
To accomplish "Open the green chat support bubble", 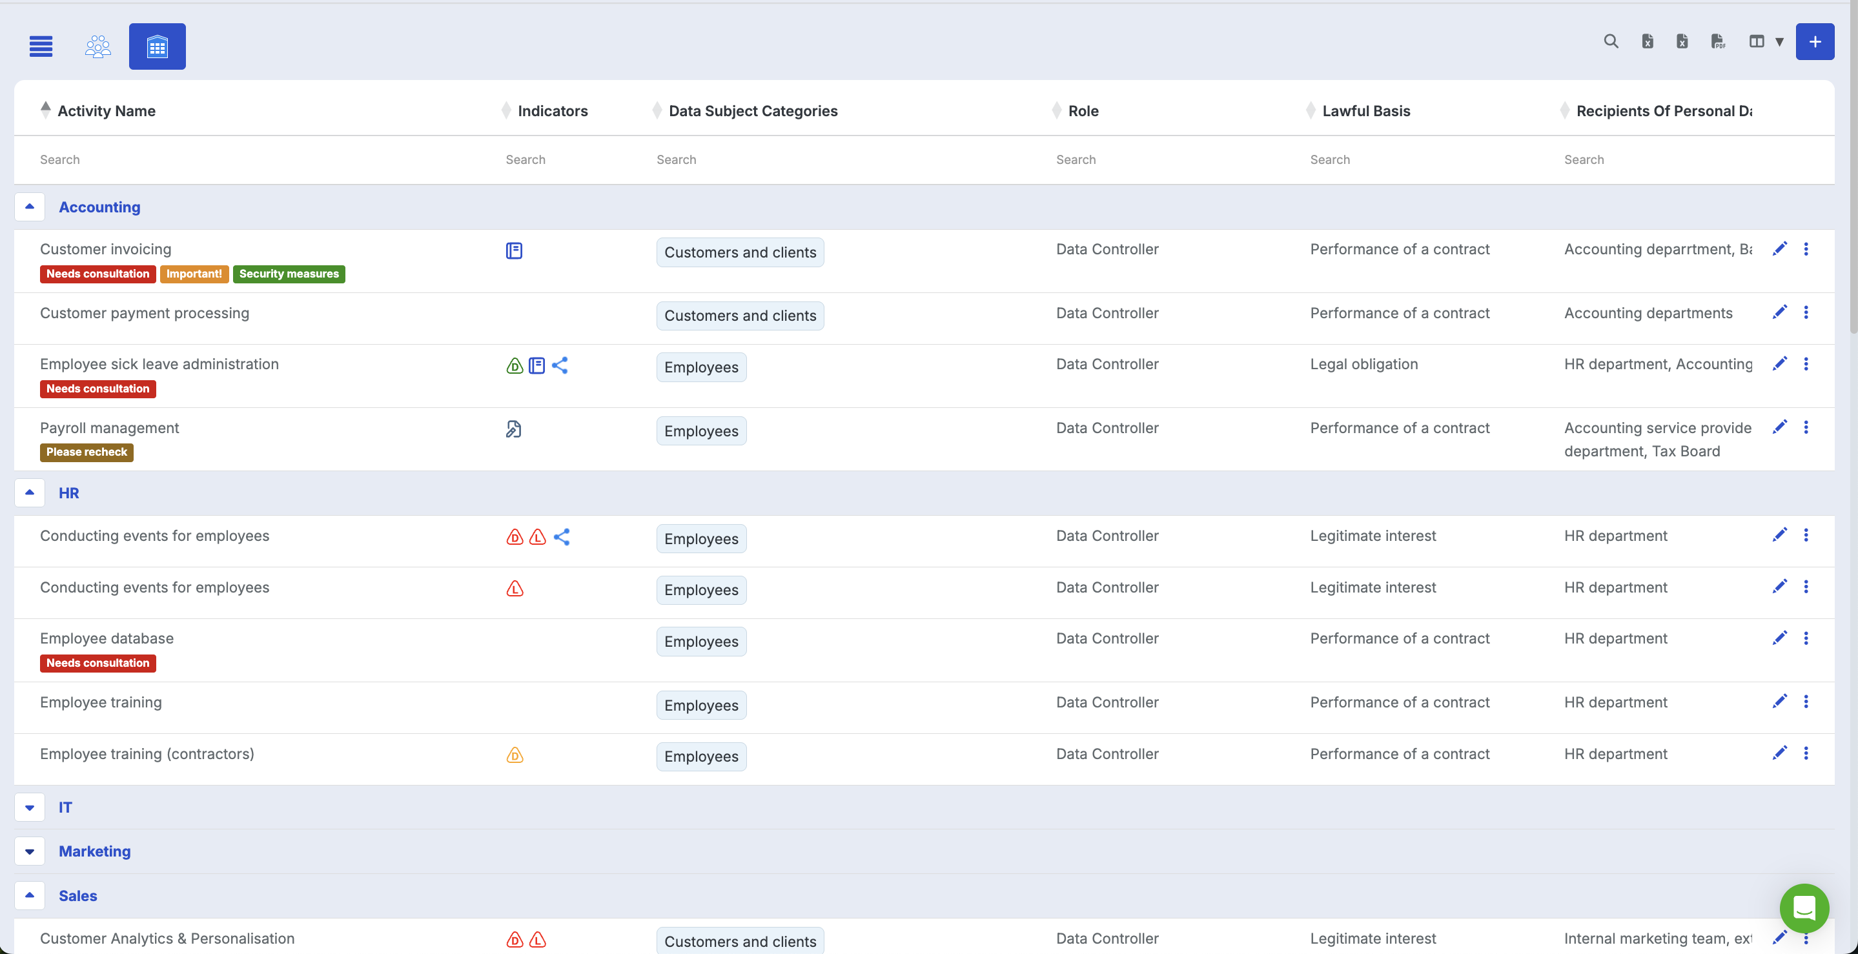I will click(1804, 908).
